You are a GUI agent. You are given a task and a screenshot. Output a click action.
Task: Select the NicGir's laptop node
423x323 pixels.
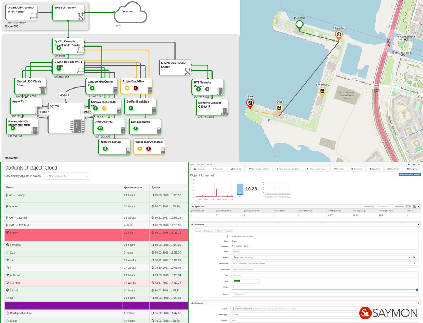115,147
